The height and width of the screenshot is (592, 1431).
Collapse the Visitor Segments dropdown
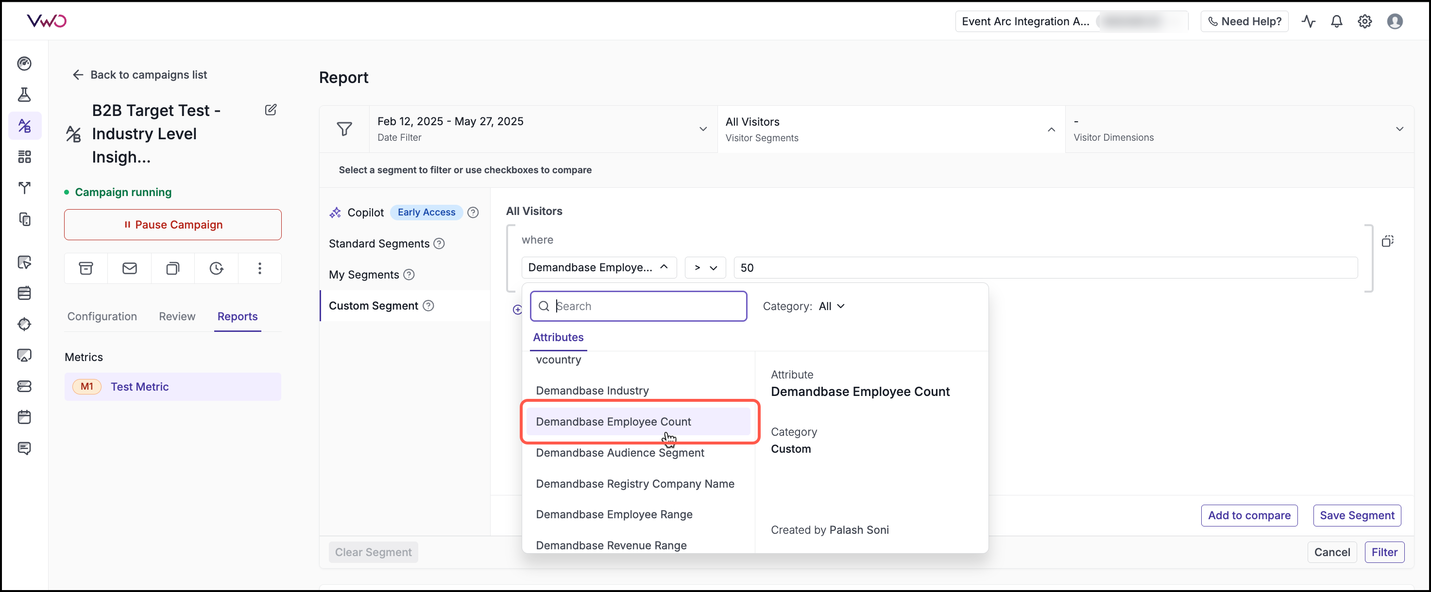[891, 129]
